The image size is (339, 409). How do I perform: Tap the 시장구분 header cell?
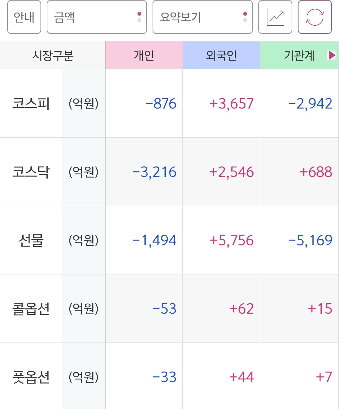(52, 56)
